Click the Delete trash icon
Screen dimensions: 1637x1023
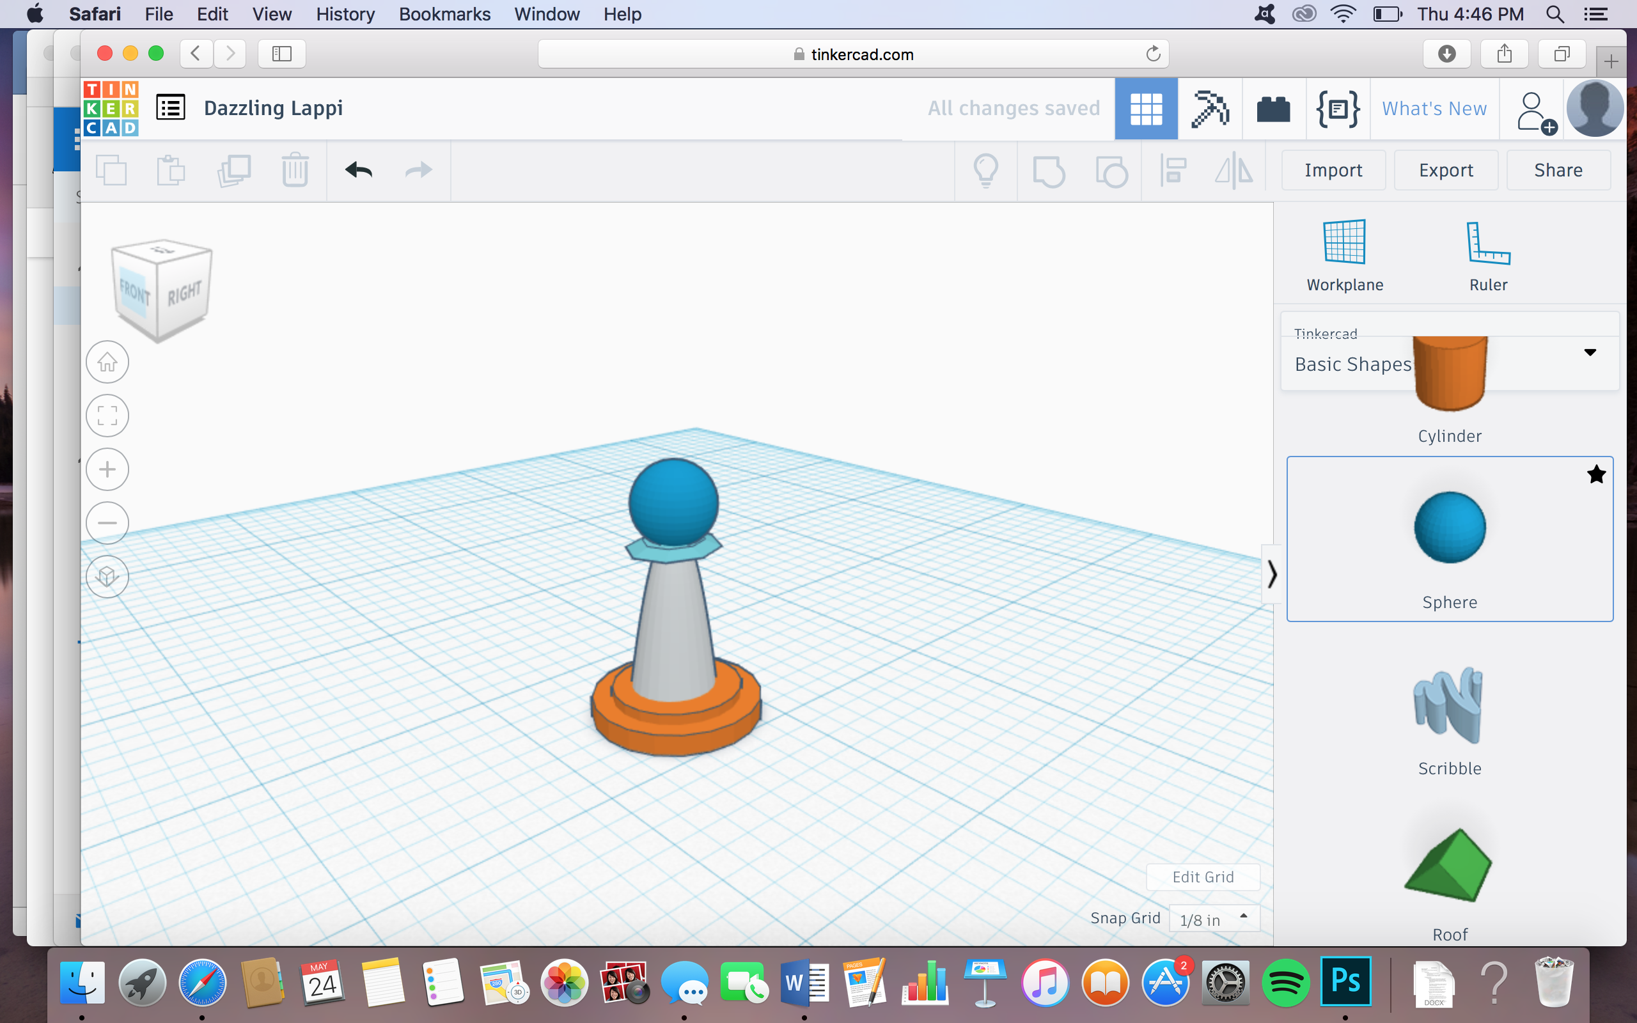pos(295,170)
